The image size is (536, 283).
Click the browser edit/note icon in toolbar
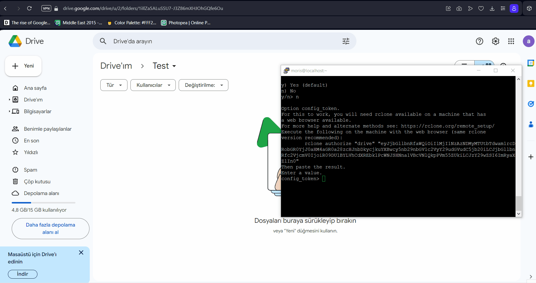[x=448, y=8]
